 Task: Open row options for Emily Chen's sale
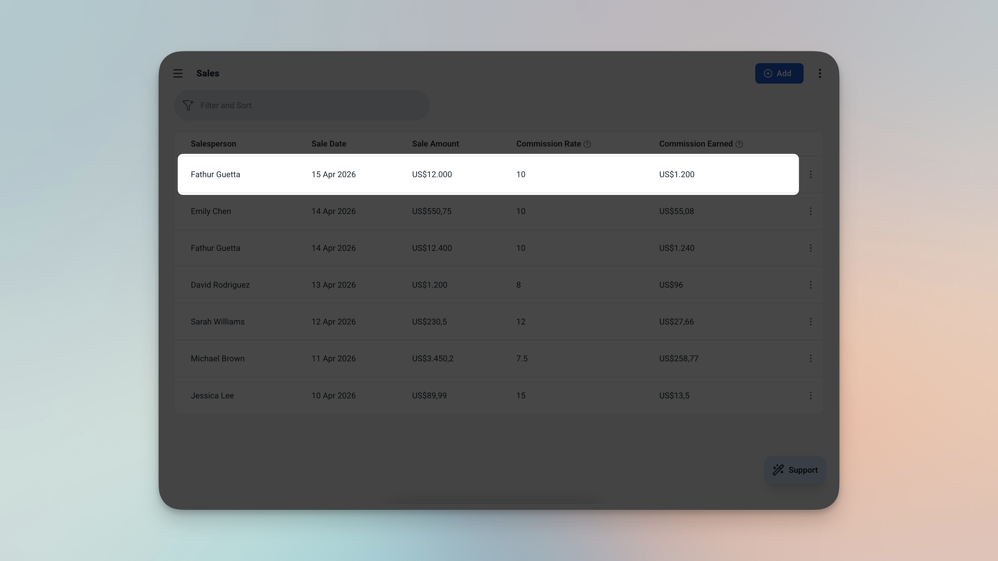coord(811,211)
